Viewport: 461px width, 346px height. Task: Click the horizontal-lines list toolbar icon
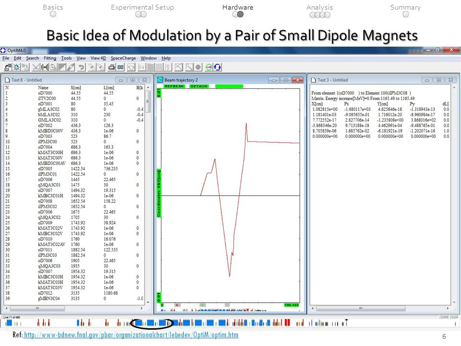tap(150, 67)
